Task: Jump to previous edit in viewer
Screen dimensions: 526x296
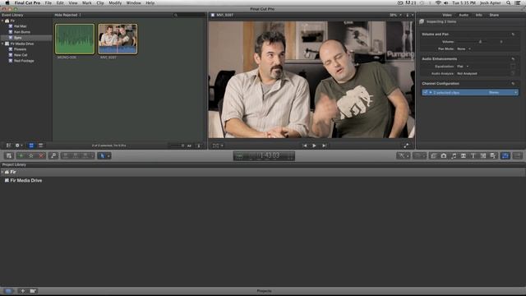Action: pos(305,146)
